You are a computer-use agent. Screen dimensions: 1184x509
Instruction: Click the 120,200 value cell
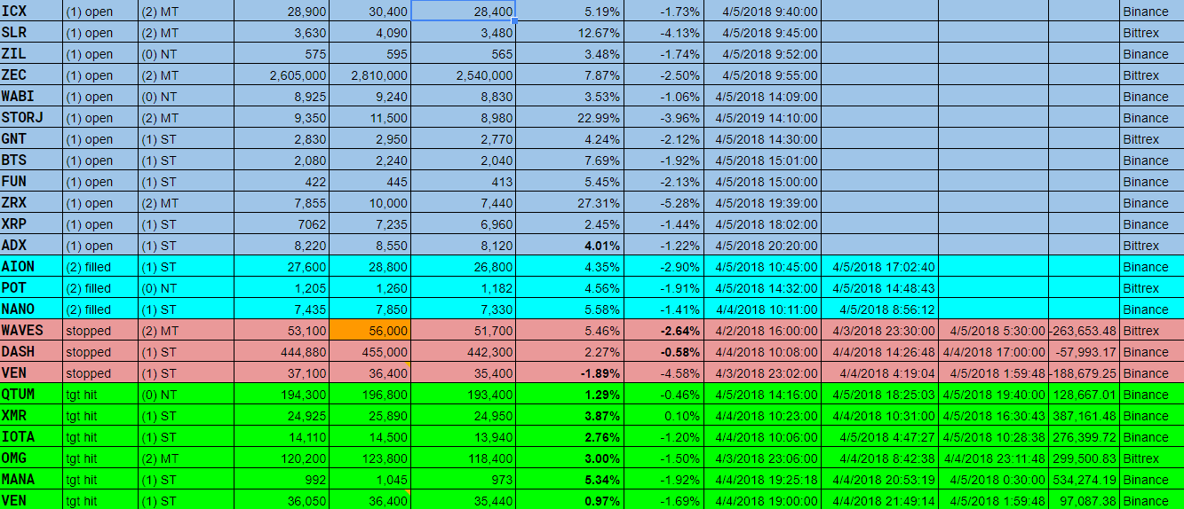click(x=282, y=458)
